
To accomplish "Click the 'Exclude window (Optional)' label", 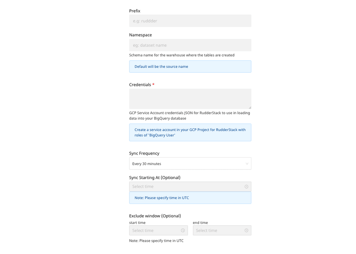I will tap(155, 216).
